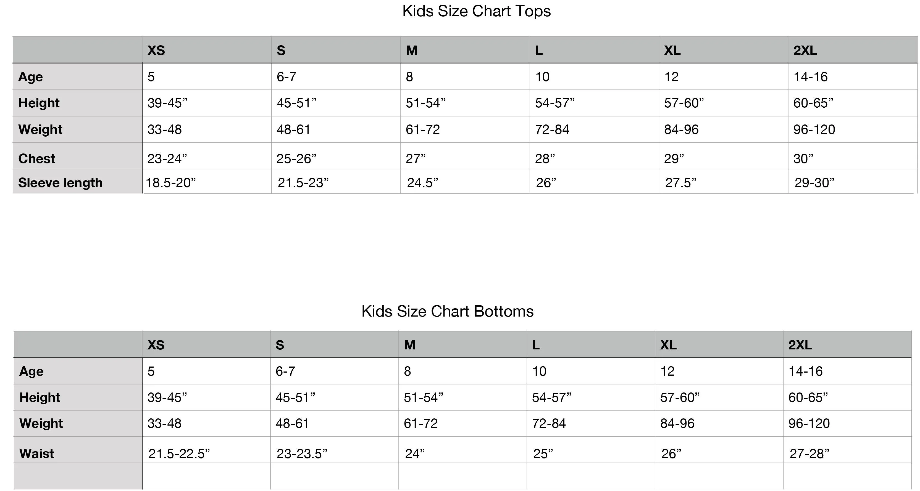Image resolution: width=920 pixels, height=491 pixels.
Task: Click the 'Kids Size Chart Bottoms' title
Action: (447, 312)
